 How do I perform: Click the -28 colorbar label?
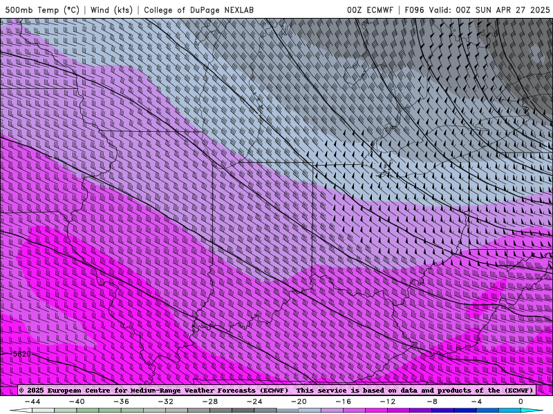click(210, 402)
